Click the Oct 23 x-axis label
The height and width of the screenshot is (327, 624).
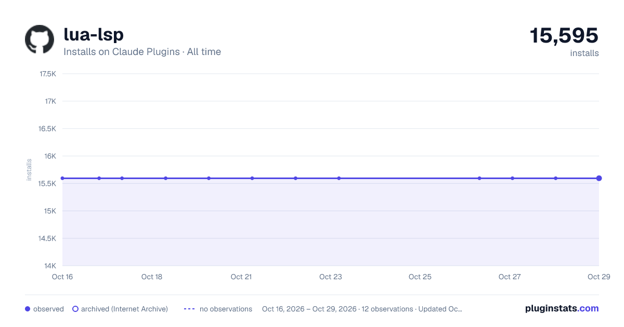tap(331, 277)
